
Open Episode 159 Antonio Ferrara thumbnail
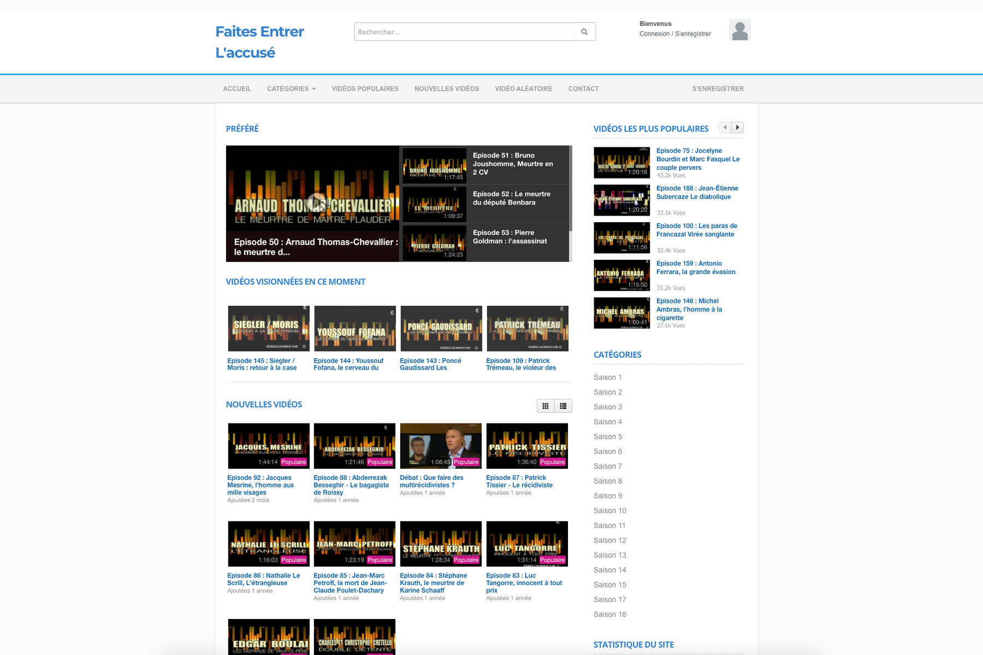point(622,276)
